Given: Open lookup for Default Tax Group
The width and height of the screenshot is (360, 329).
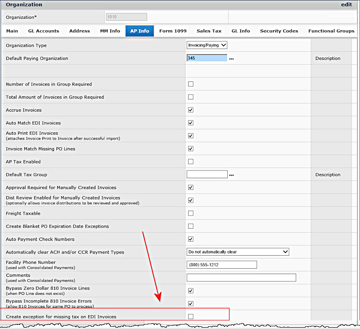Looking at the screenshot, I should (232, 175).
